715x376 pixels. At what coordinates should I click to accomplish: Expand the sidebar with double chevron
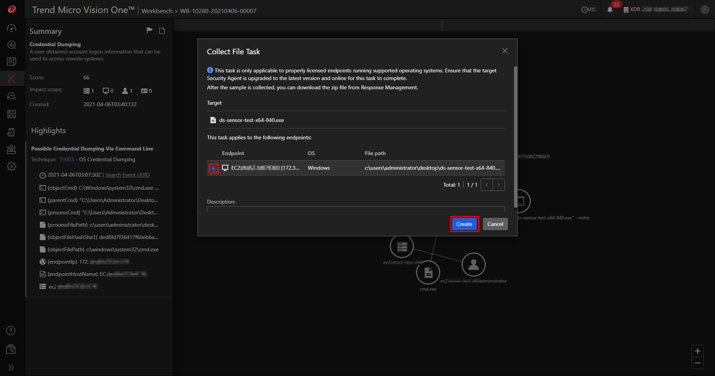(x=11, y=368)
